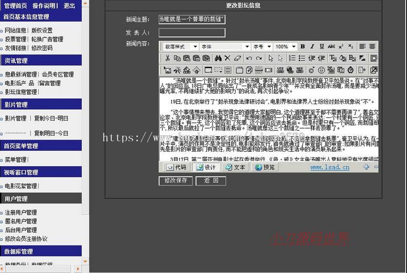Open the 100% zoom level dropdown
The height and width of the screenshot is (273, 407).
(285, 46)
